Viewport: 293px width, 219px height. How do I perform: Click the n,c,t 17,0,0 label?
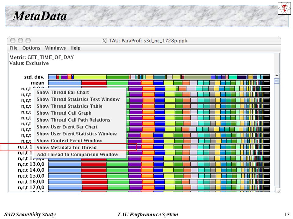(31, 187)
